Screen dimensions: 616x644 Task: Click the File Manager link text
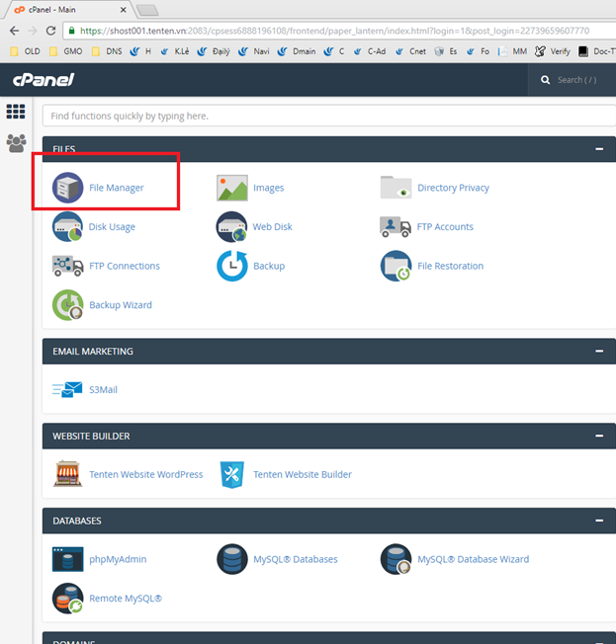[x=117, y=188]
